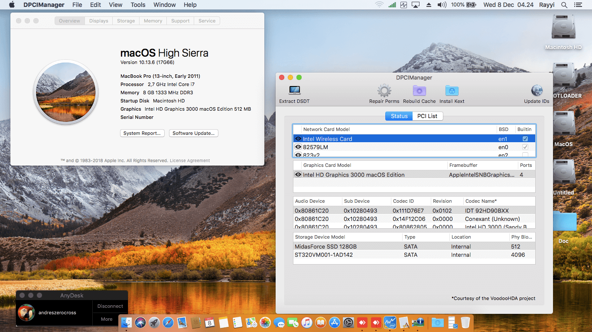Open Photos app in the dock
The height and width of the screenshot is (332, 592).
tap(265, 322)
